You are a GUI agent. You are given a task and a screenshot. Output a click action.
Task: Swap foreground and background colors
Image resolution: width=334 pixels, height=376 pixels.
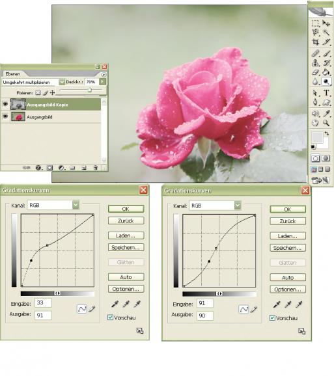(327, 133)
